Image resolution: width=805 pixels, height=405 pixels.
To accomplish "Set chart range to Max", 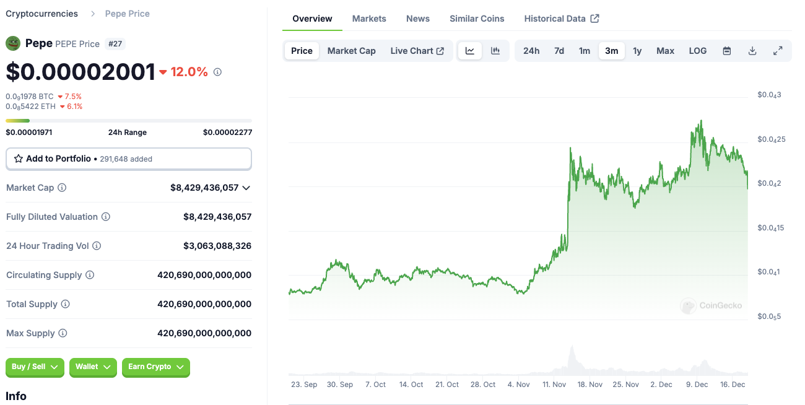I will tap(666, 51).
